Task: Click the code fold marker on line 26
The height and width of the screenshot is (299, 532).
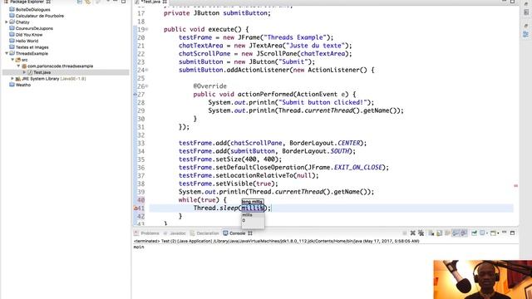Action: pos(147,86)
